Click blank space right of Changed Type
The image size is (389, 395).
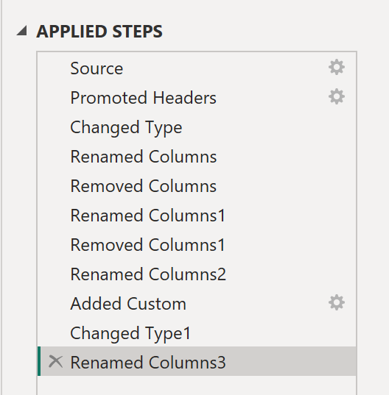point(267,127)
